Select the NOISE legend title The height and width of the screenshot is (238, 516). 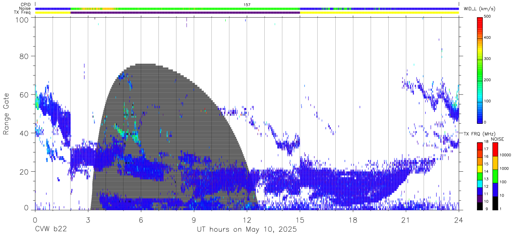tap(498, 139)
